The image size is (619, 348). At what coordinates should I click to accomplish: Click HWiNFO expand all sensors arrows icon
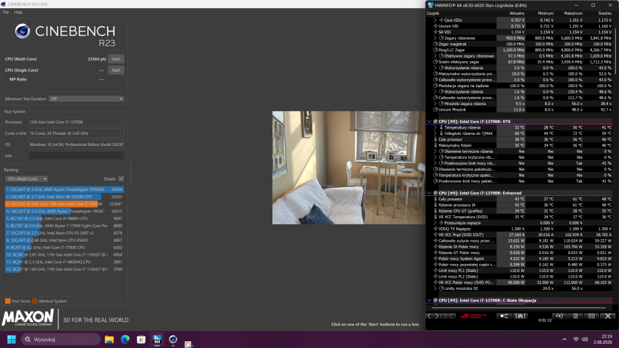pos(433,316)
